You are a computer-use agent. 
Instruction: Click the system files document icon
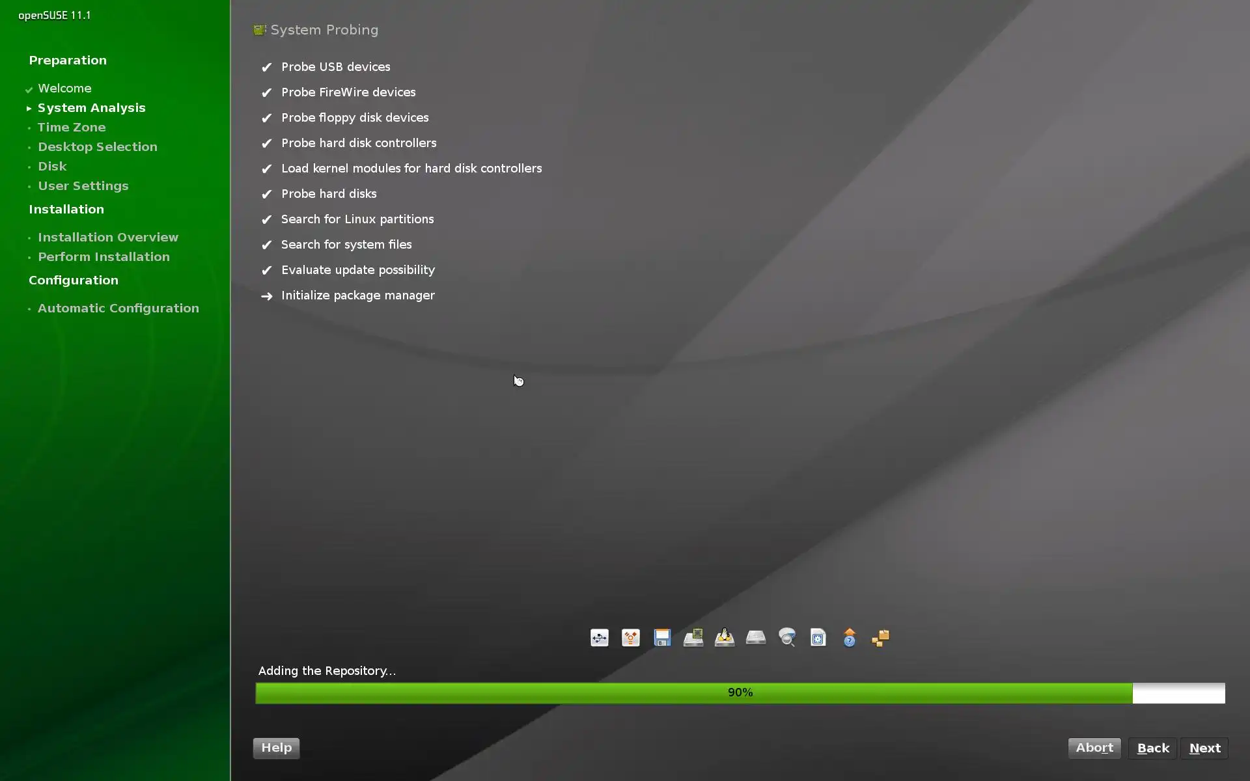coord(818,638)
